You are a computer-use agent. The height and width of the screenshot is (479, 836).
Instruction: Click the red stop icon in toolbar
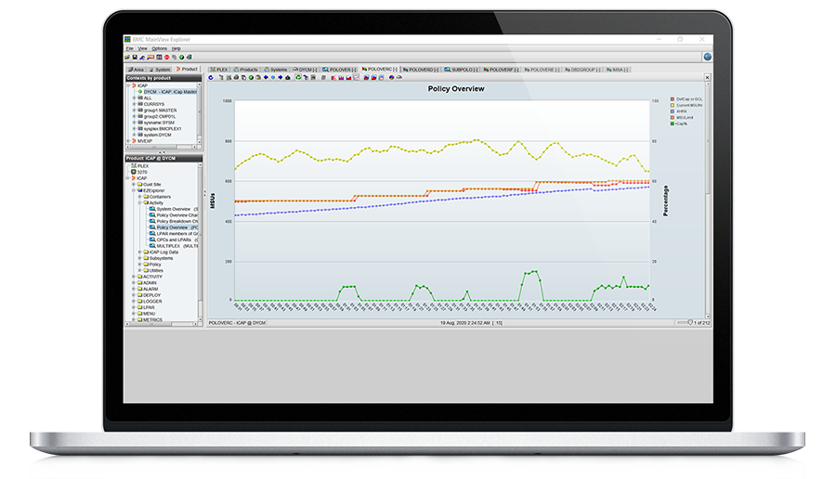point(165,58)
